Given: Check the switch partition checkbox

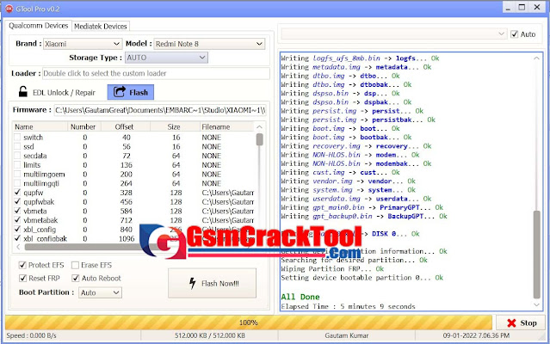Looking at the screenshot, I should click(x=17, y=137).
